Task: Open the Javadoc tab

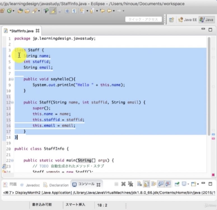Action: point(30,185)
